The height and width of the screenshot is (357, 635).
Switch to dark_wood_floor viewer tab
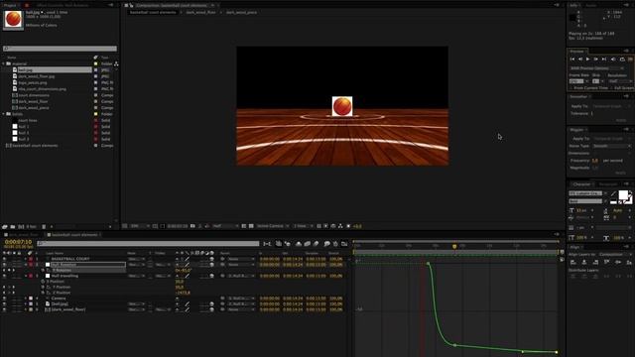click(200, 13)
